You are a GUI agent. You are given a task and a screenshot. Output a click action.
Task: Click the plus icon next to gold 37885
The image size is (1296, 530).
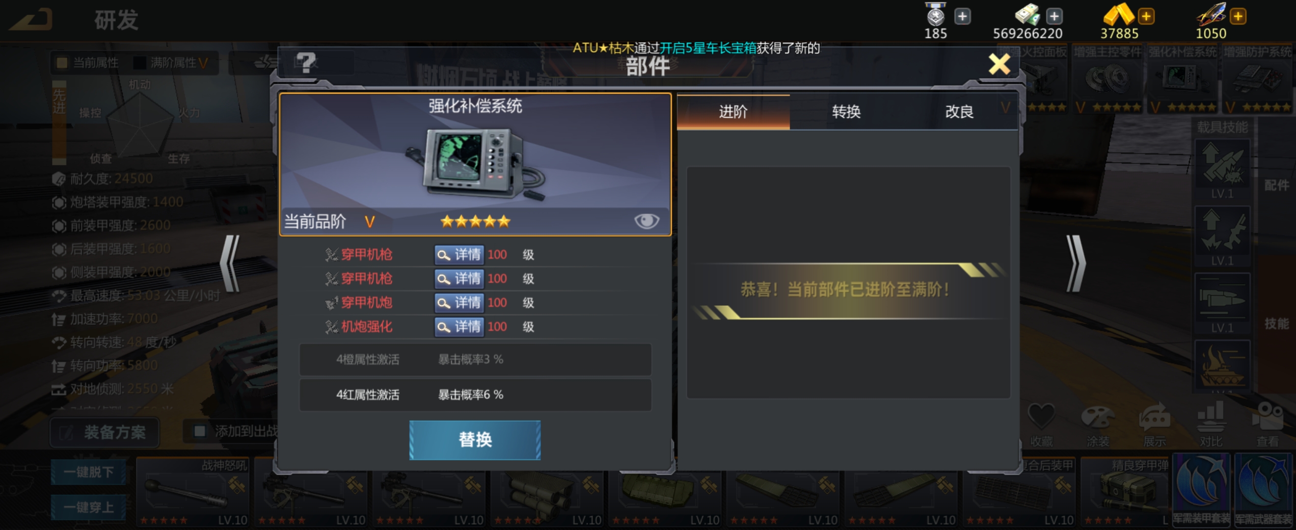click(x=1146, y=17)
